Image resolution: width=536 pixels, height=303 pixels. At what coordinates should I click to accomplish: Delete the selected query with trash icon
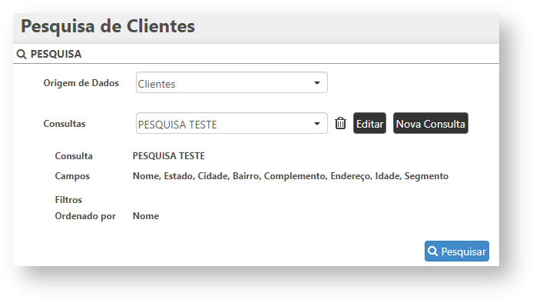point(340,123)
